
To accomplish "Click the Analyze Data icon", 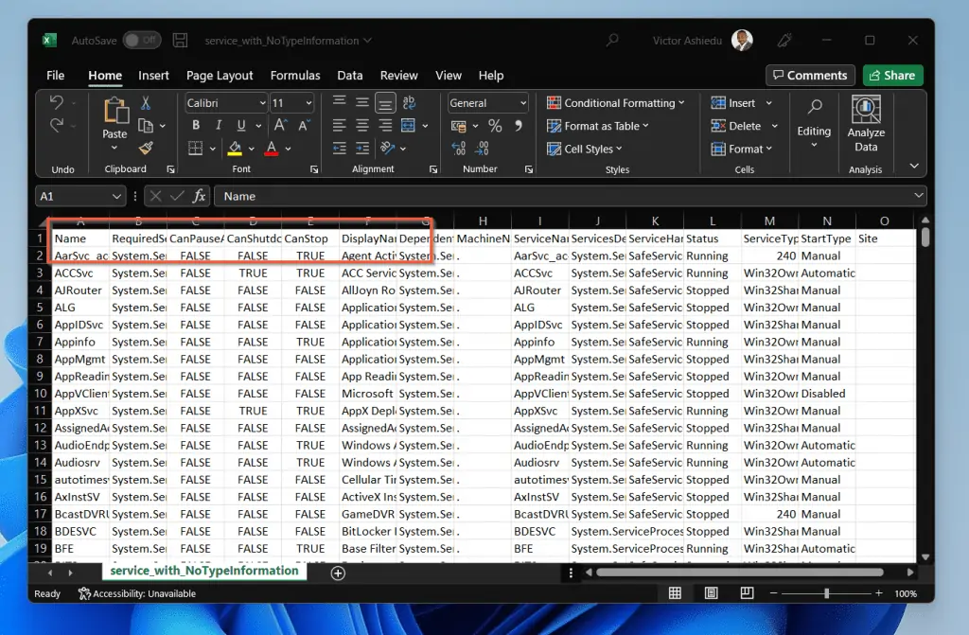I will (866, 110).
